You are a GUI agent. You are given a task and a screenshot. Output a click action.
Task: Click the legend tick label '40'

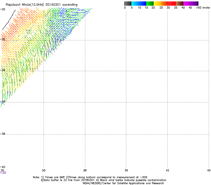(183, 8)
